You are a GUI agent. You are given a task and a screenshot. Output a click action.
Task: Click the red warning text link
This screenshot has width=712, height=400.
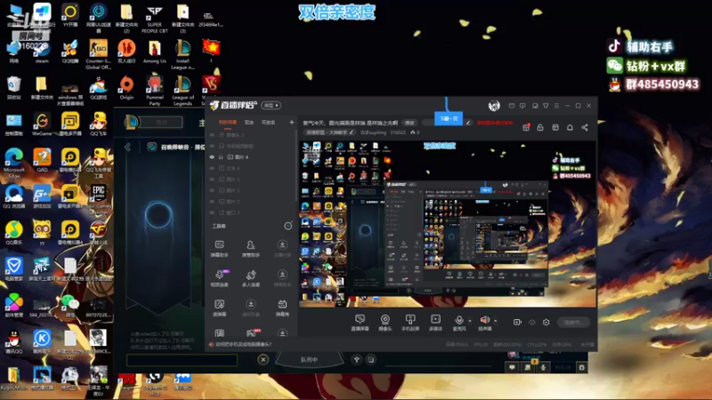(495, 123)
